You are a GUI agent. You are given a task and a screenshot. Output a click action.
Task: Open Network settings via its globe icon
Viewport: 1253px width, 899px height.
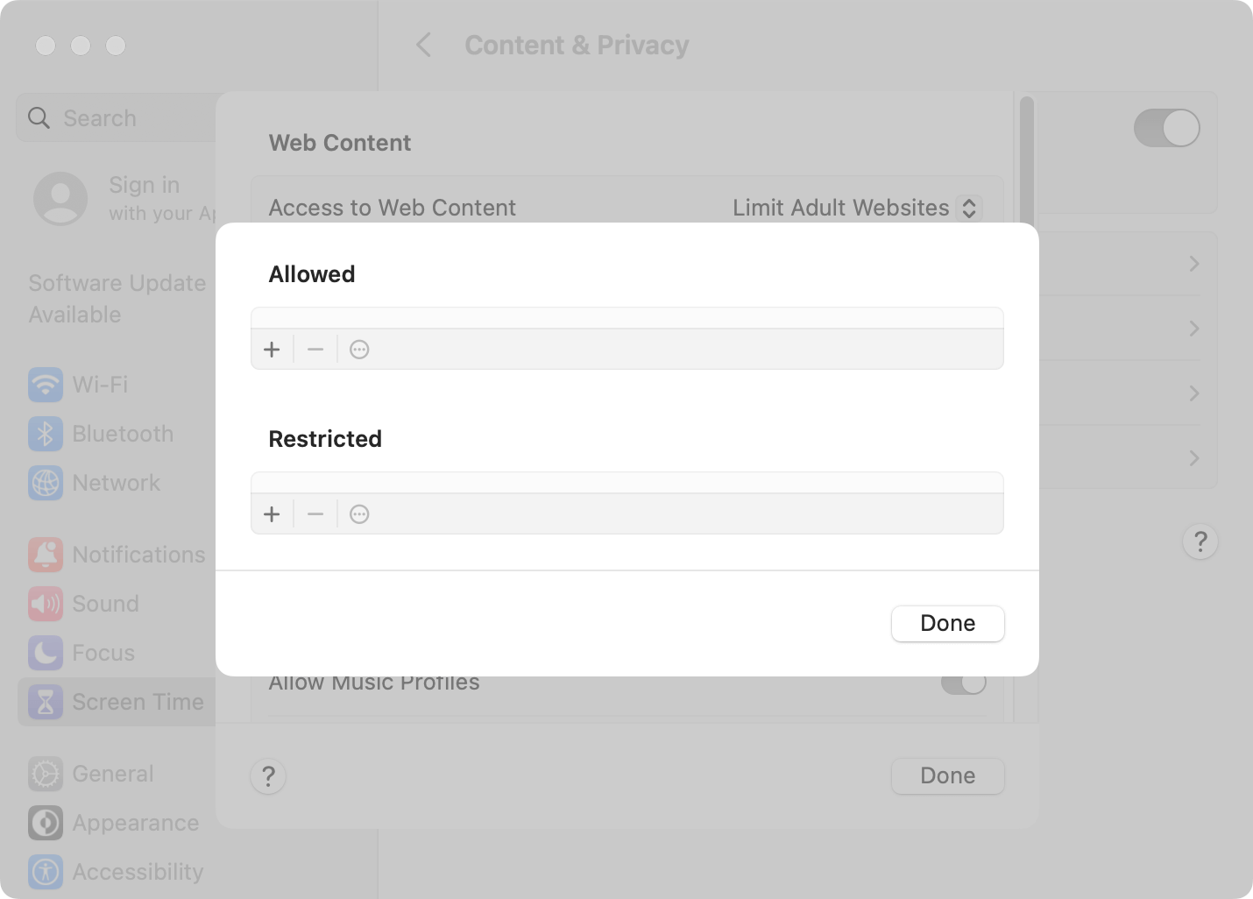[45, 483]
